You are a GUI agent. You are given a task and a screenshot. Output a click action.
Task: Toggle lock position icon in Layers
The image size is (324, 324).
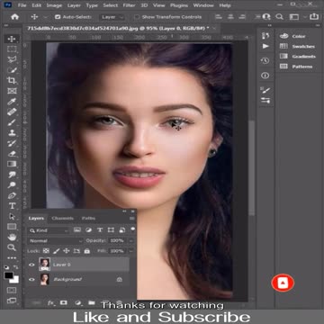[67, 251]
